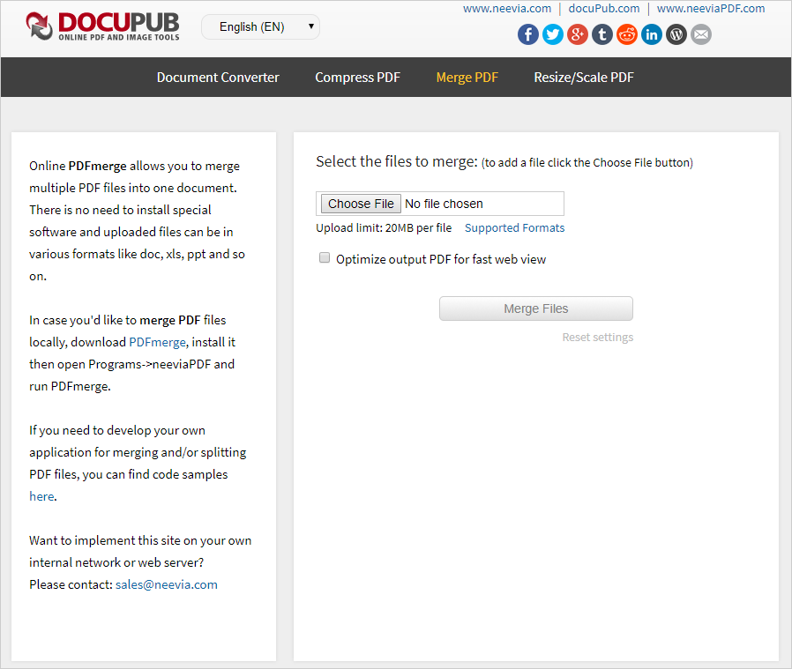Click the DocuPub logo

[102, 26]
